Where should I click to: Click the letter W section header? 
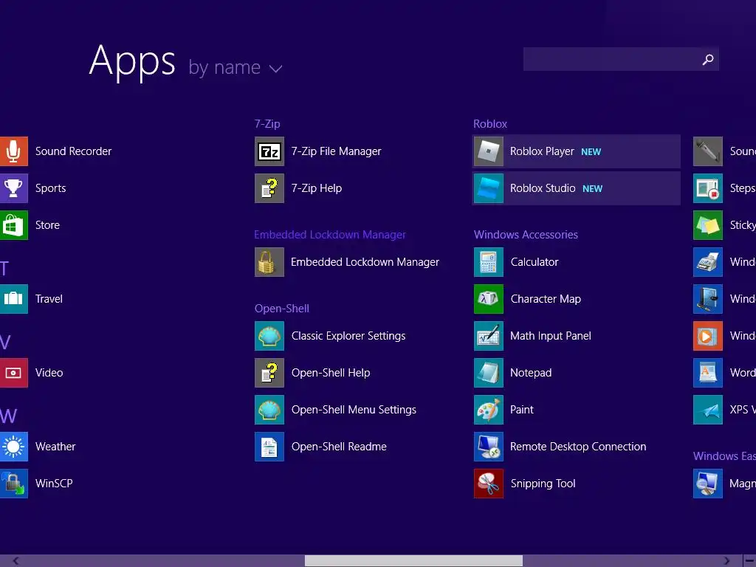8,416
